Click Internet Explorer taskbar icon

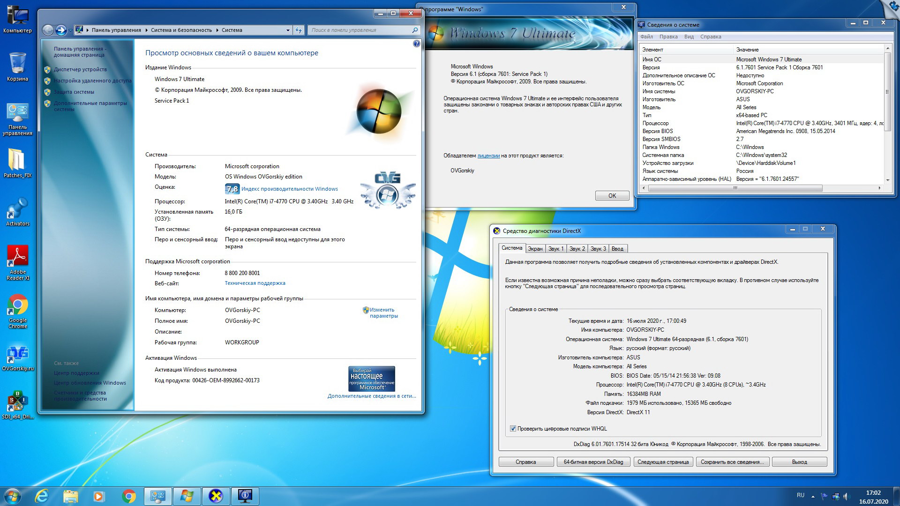point(42,496)
